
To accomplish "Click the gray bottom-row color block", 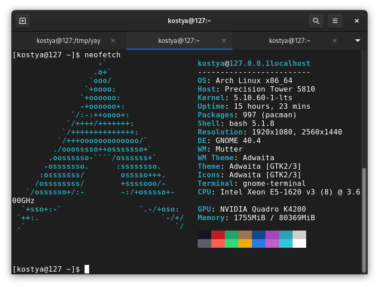I will click(204, 243).
